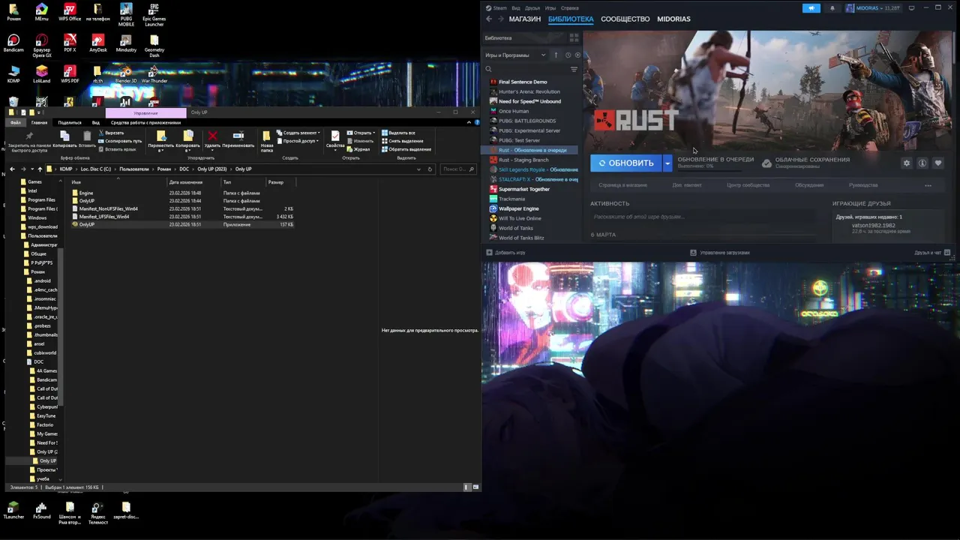The width and height of the screenshot is (960, 540).
Task: Click Explorer search box
Action: pos(457,169)
